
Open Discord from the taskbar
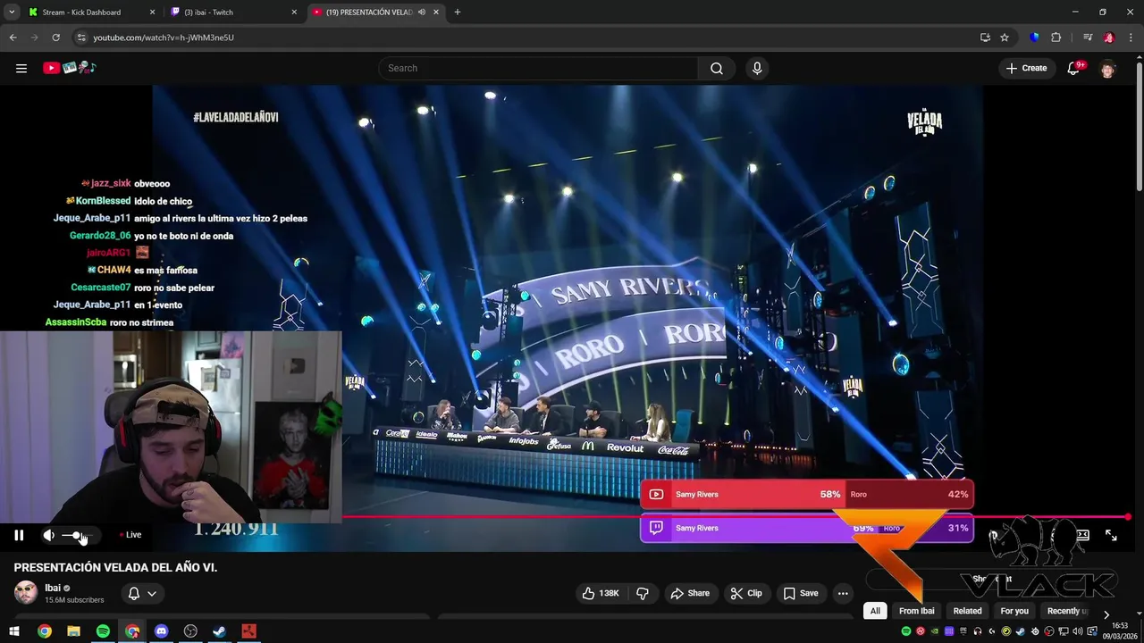(161, 631)
